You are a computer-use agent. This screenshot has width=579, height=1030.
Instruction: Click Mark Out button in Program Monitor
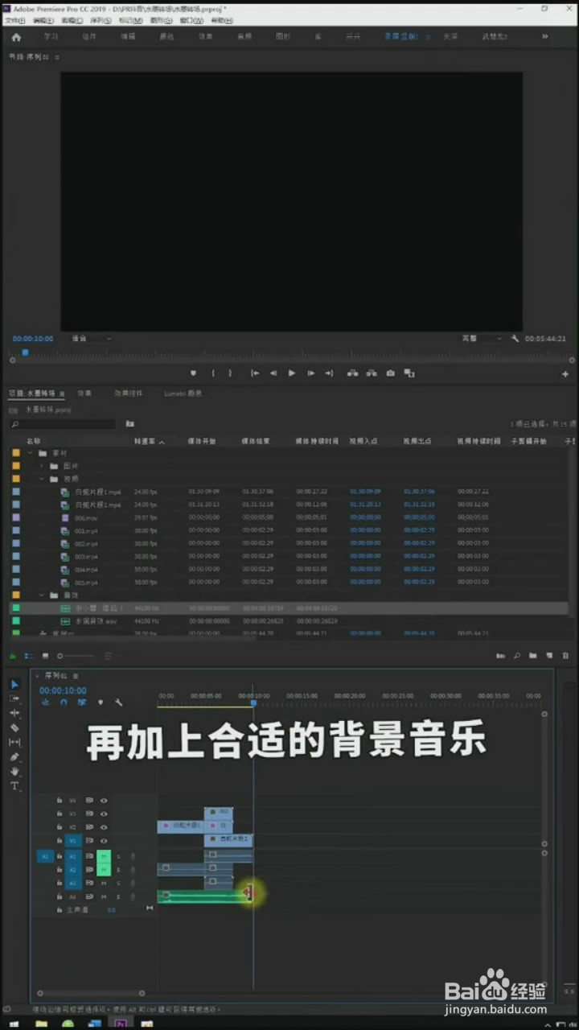click(230, 373)
